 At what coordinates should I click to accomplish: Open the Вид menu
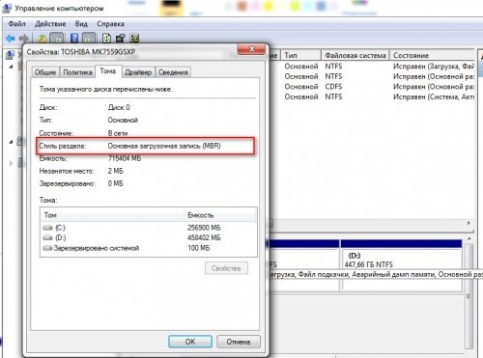(x=81, y=24)
